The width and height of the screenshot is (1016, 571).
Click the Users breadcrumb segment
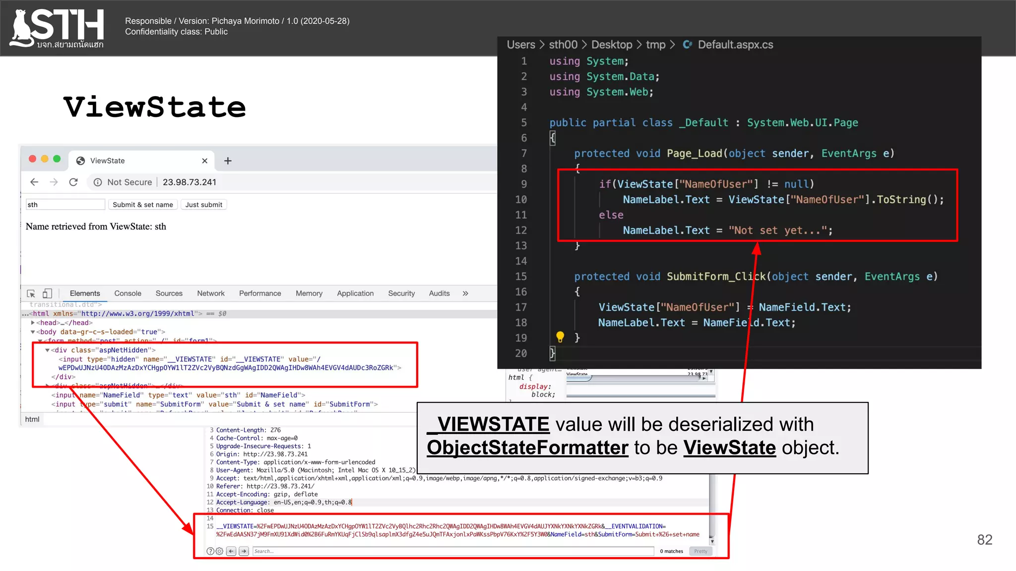tap(521, 45)
